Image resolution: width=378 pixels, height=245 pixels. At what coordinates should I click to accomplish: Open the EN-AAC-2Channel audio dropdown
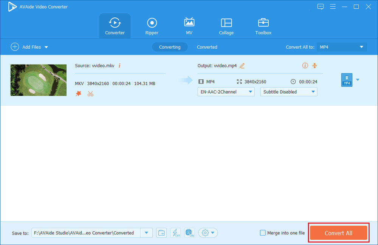click(226, 92)
